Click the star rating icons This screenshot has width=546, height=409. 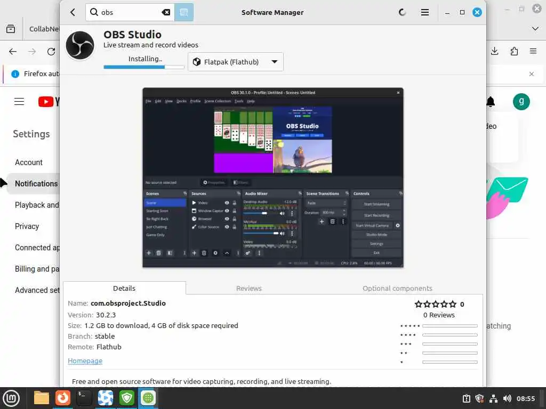tap(435, 304)
